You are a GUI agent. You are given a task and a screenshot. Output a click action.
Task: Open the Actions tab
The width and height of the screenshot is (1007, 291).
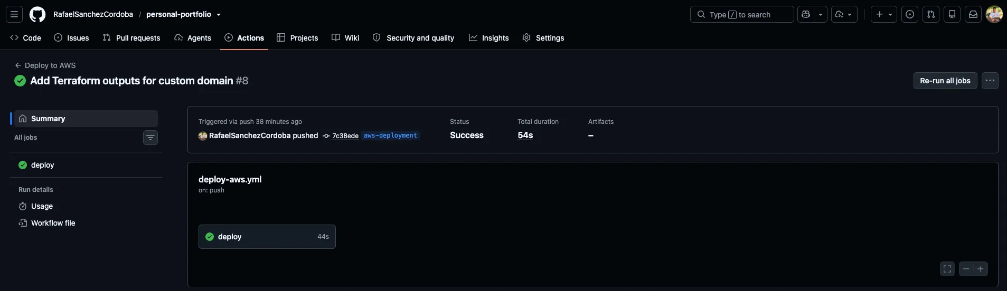[244, 38]
